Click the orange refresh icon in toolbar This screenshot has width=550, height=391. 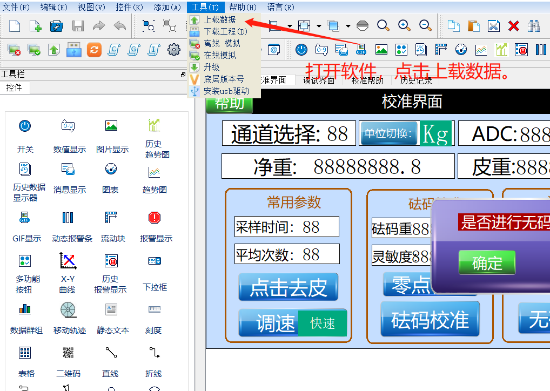click(94, 50)
